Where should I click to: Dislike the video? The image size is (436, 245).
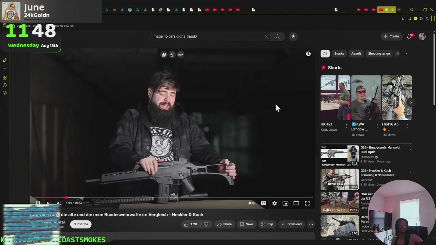tap(206, 224)
